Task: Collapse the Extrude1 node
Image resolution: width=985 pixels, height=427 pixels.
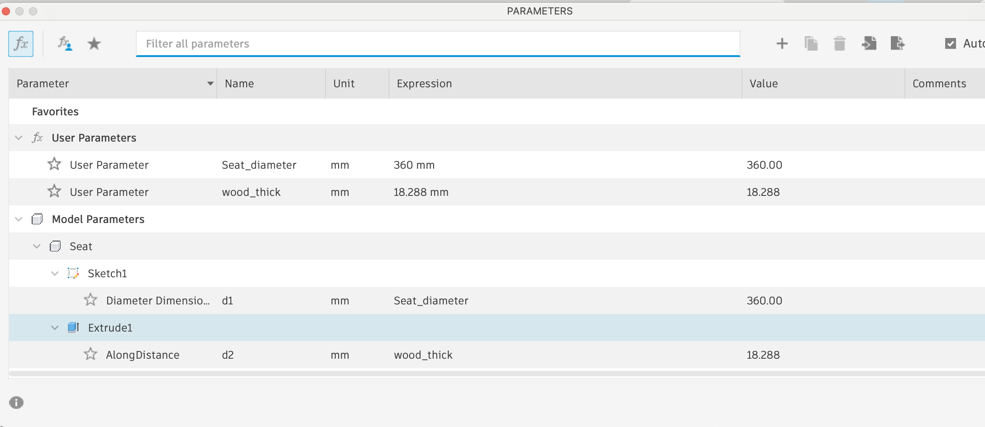Action: click(x=55, y=327)
